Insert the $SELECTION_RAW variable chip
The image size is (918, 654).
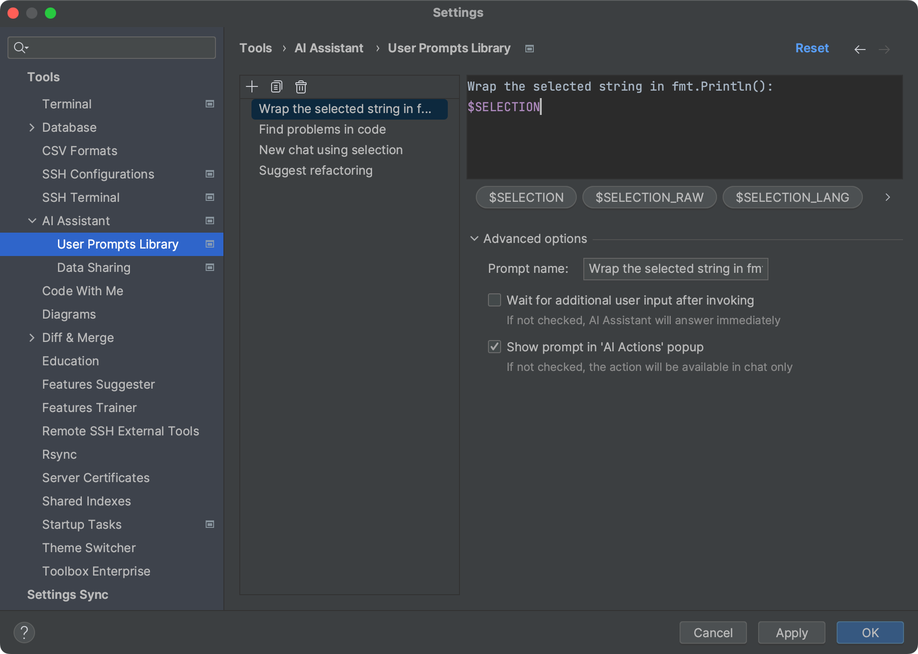pos(649,197)
